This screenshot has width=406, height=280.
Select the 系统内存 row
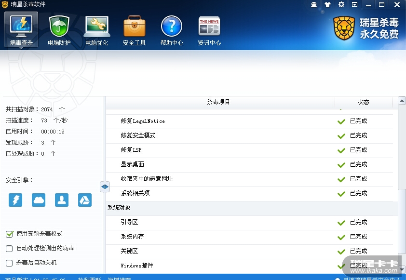click(x=250, y=237)
